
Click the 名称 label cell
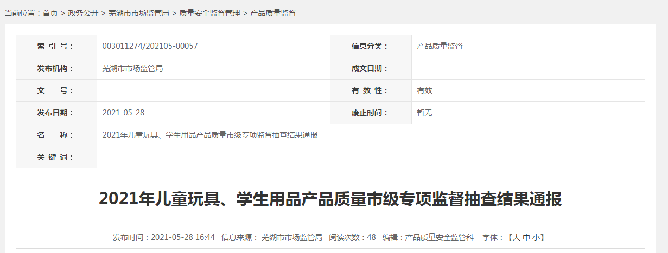click(56, 135)
